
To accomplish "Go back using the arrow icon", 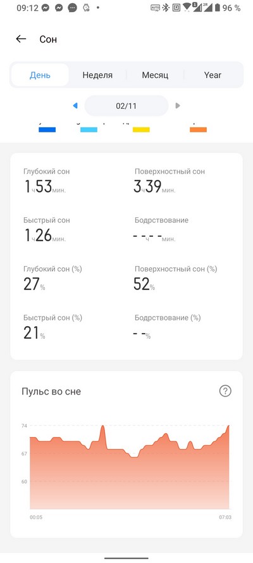I will click(x=21, y=39).
